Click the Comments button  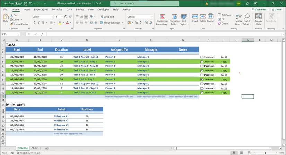(260, 9)
